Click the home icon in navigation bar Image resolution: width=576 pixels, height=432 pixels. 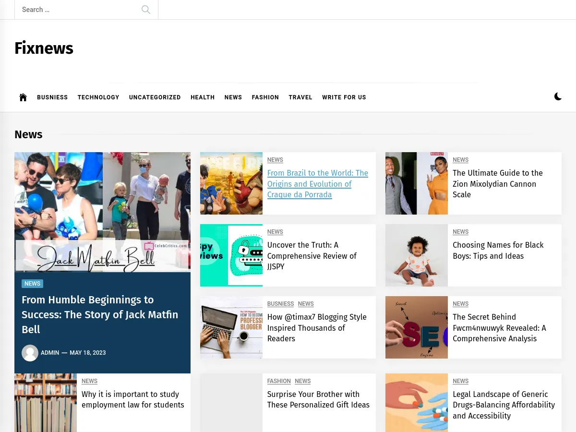click(23, 97)
